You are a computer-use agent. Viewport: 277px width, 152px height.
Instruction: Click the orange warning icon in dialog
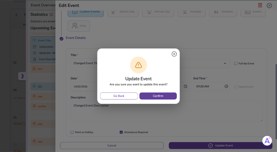click(138, 65)
